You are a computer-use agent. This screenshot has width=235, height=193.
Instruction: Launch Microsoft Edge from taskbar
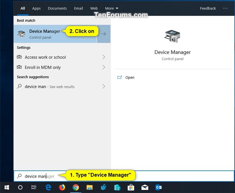(48, 187)
